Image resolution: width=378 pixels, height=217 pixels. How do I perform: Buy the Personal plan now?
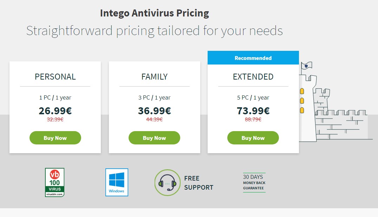pos(55,138)
